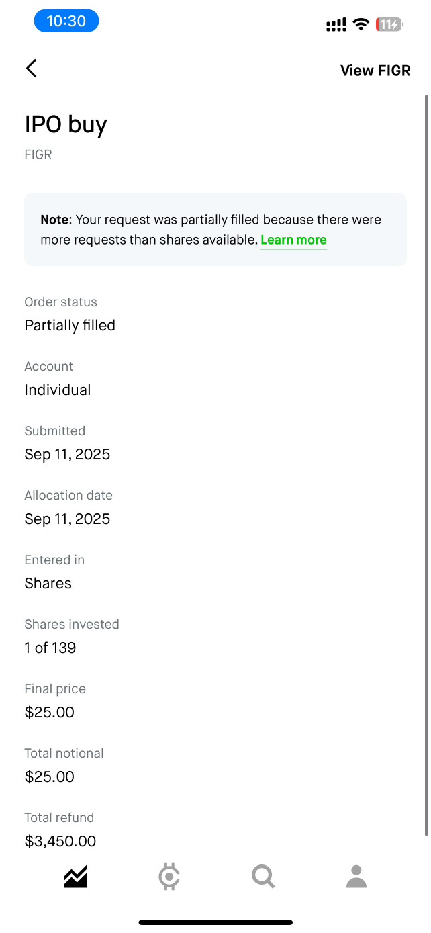Tap the back arrow
The height and width of the screenshot is (933, 431).
31,69
